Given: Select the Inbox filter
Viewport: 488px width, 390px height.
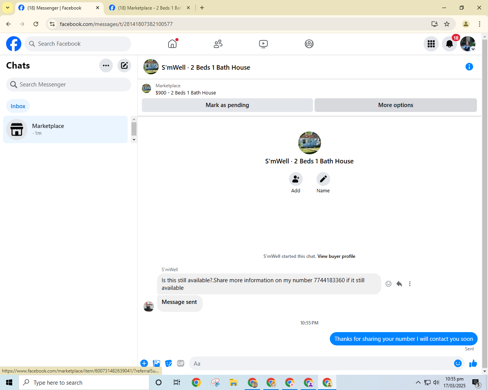Looking at the screenshot, I should coord(18,106).
